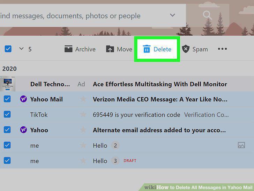The height and width of the screenshot is (191, 254).
Task: Open the Dell Technologies ad headline
Action: pyautogui.click(x=160, y=84)
